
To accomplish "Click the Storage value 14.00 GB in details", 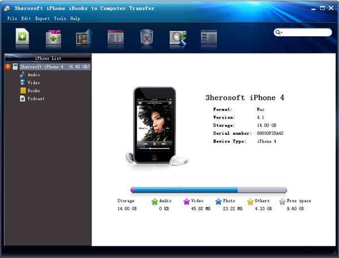I will coord(267,125).
